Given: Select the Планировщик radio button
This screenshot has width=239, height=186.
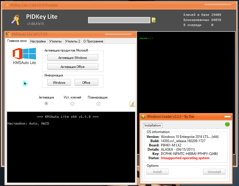Looking at the screenshot, I should coord(98,104).
